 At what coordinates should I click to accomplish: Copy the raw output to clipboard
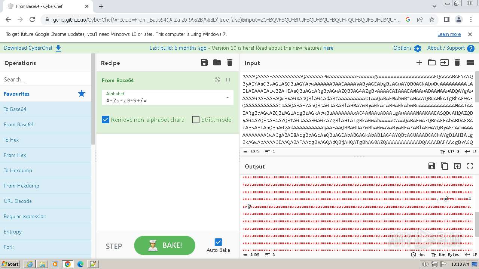[445, 166]
